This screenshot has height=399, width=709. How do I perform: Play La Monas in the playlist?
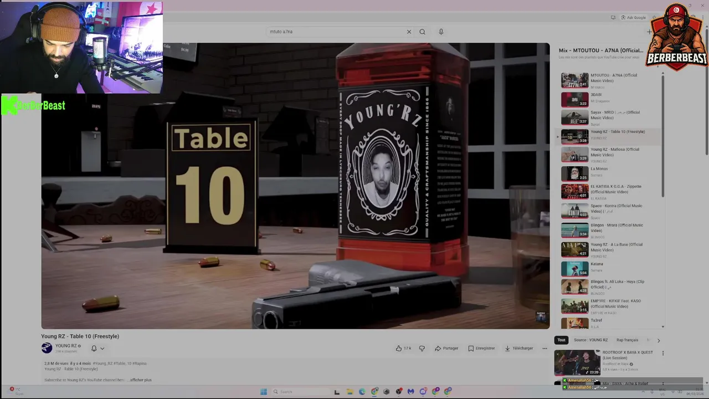[609, 173]
